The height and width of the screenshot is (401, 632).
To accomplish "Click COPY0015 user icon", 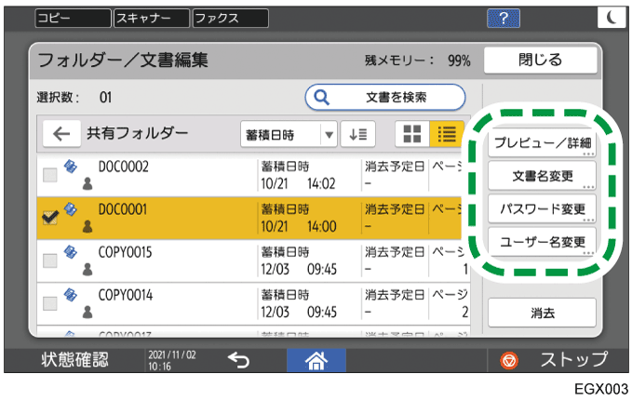I will tap(87, 269).
